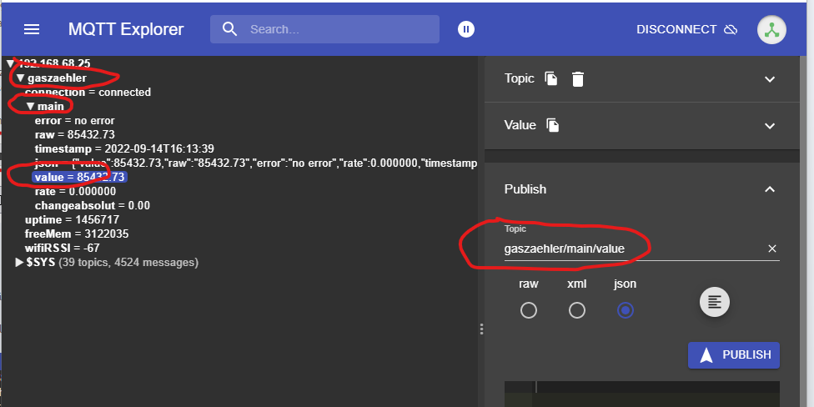
Task: Select the 'raw = 85432.73' row
Action: [x=74, y=135]
